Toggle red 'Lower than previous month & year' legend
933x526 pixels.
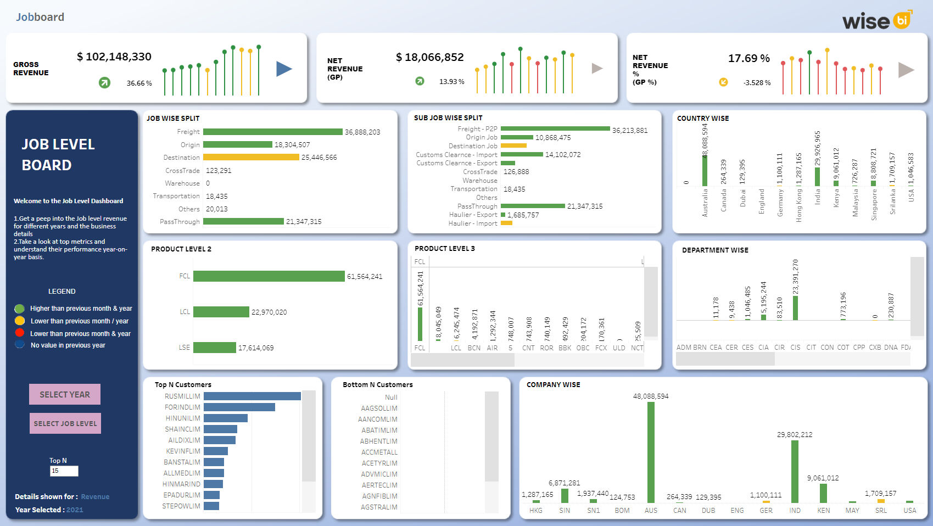(20, 333)
